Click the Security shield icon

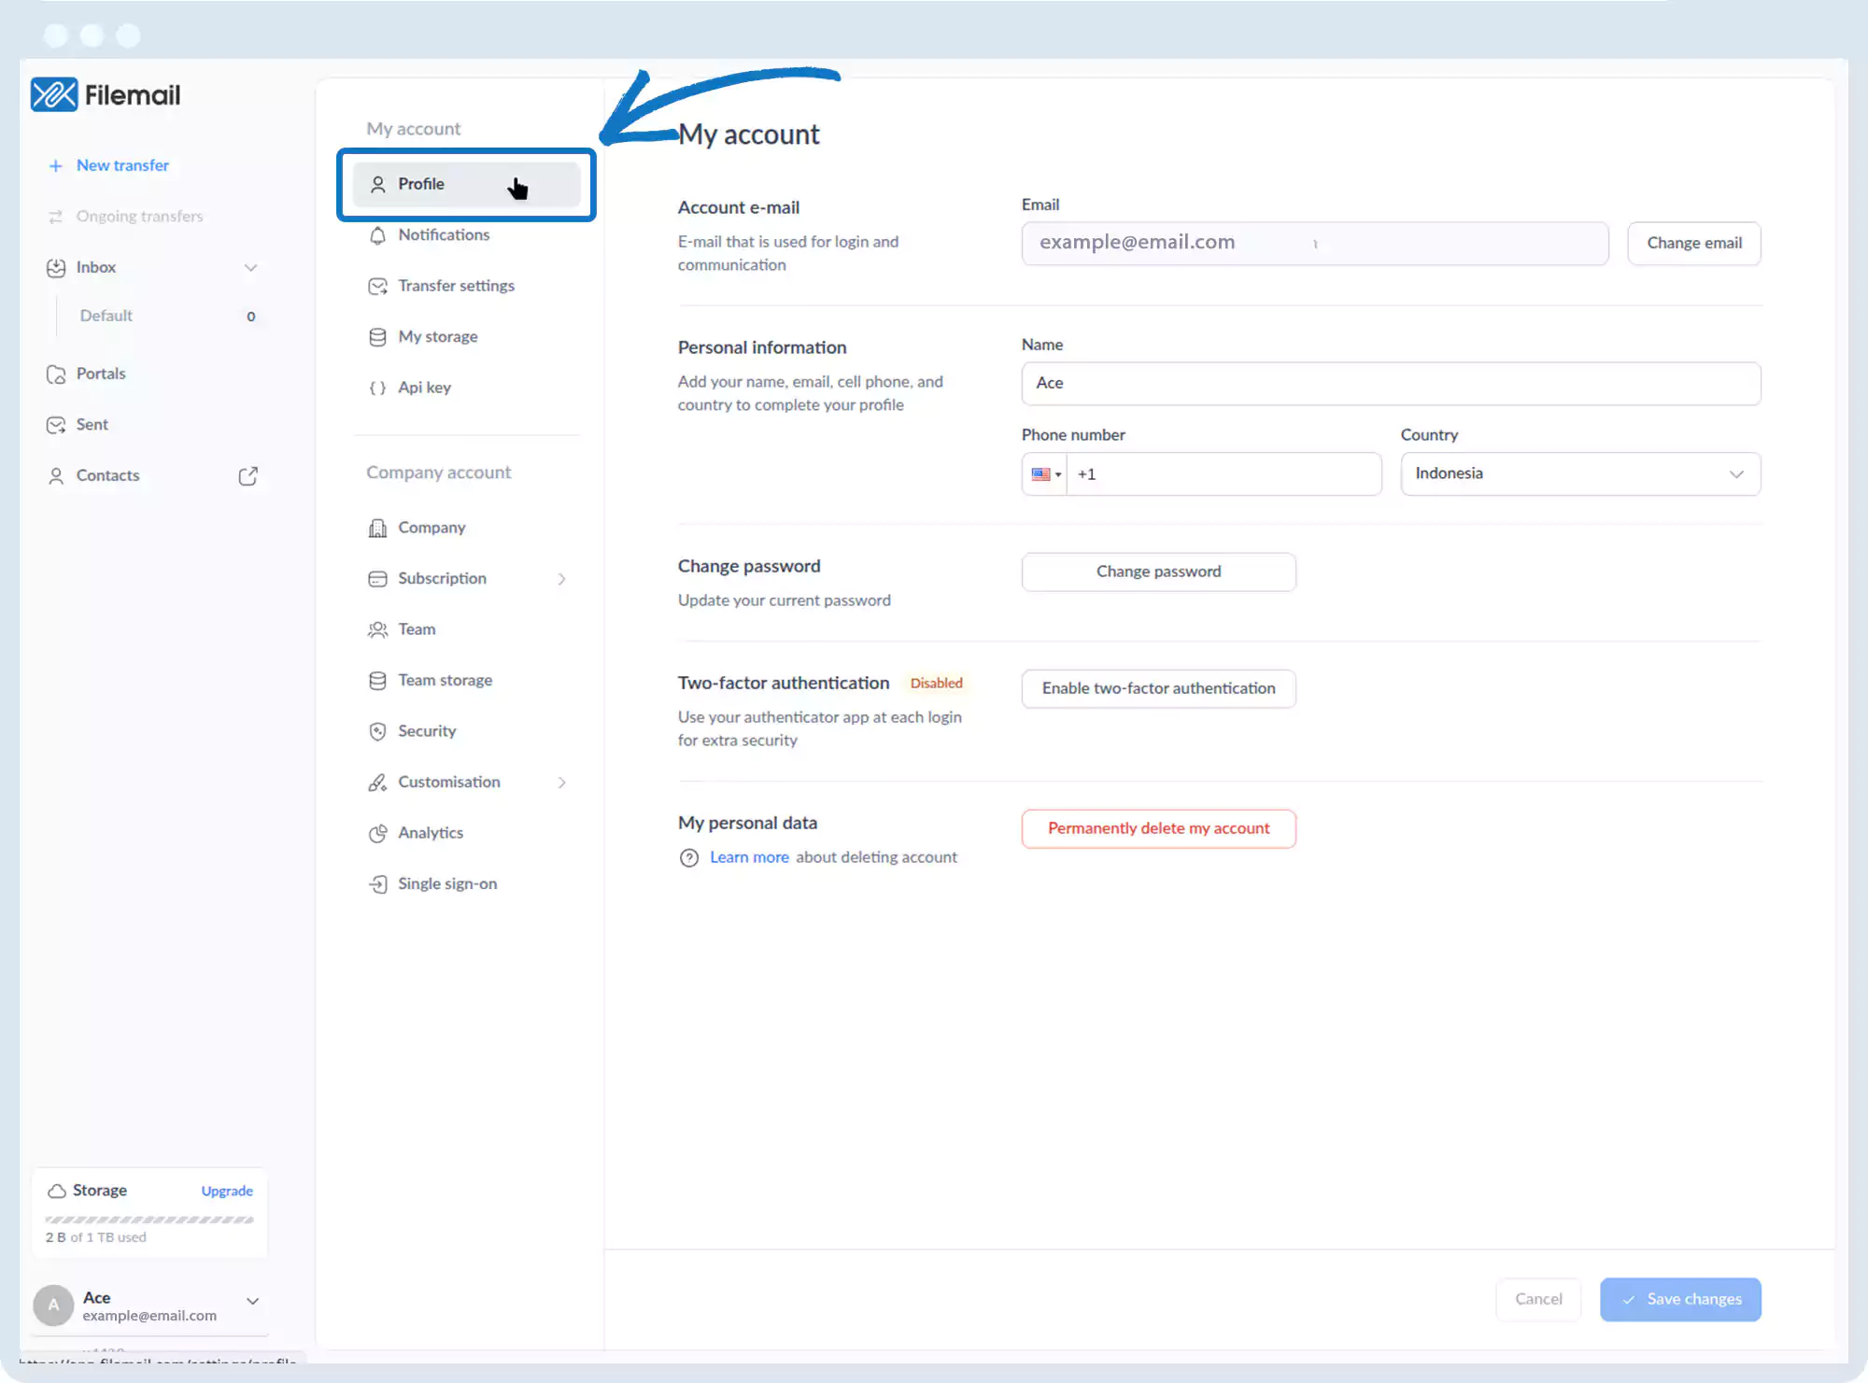point(377,731)
